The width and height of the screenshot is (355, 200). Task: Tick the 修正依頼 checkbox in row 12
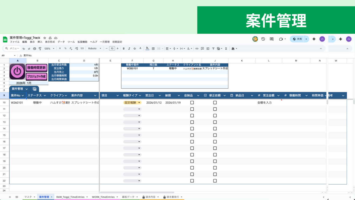tap(215, 115)
